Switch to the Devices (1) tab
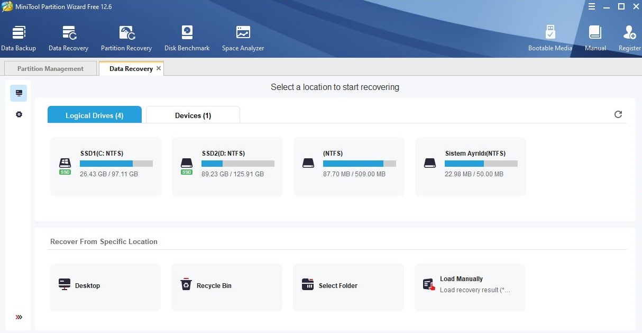 (x=193, y=115)
